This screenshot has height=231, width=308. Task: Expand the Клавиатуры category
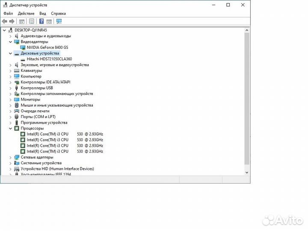pyautogui.click(x=11, y=71)
